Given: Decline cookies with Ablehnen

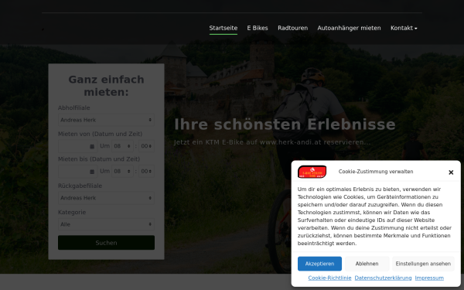Looking at the screenshot, I should [367, 264].
